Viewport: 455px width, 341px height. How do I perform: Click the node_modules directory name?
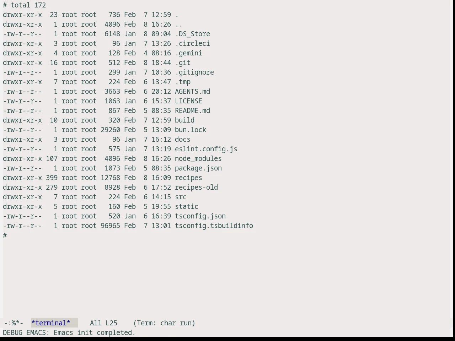(x=198, y=159)
